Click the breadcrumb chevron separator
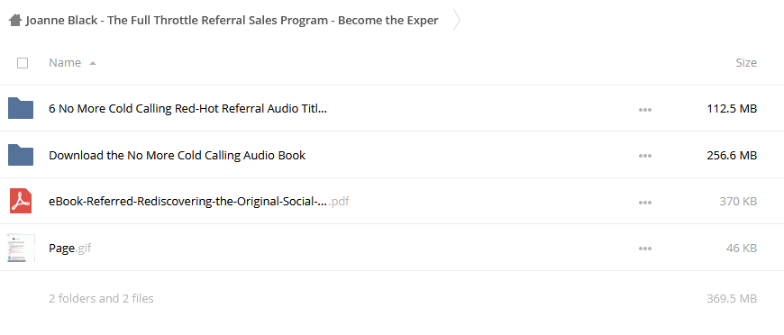The width and height of the screenshot is (784, 335). pos(457,21)
